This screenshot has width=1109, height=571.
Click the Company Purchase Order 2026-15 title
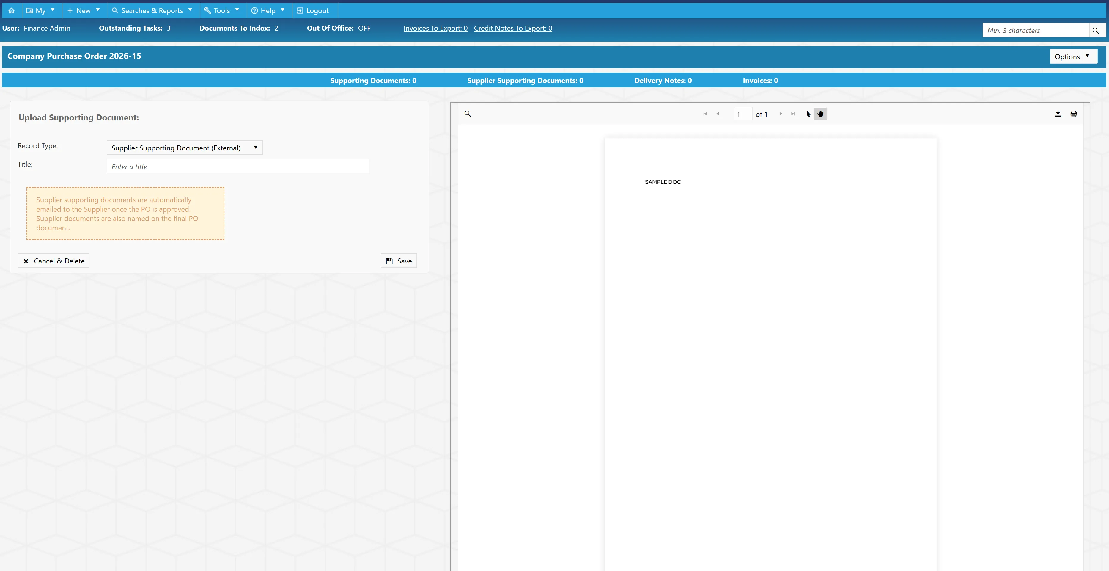point(74,56)
